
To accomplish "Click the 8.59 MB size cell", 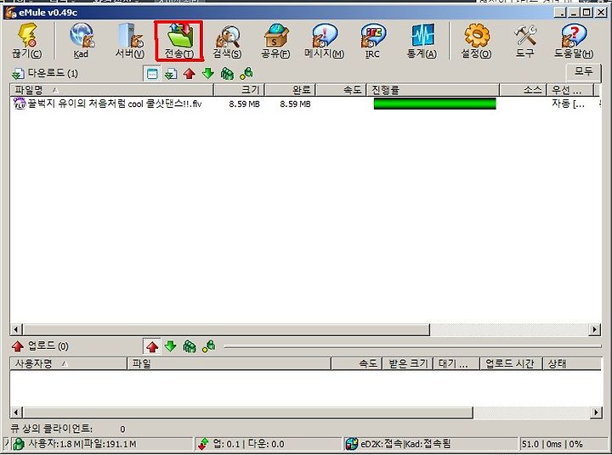I will [244, 104].
